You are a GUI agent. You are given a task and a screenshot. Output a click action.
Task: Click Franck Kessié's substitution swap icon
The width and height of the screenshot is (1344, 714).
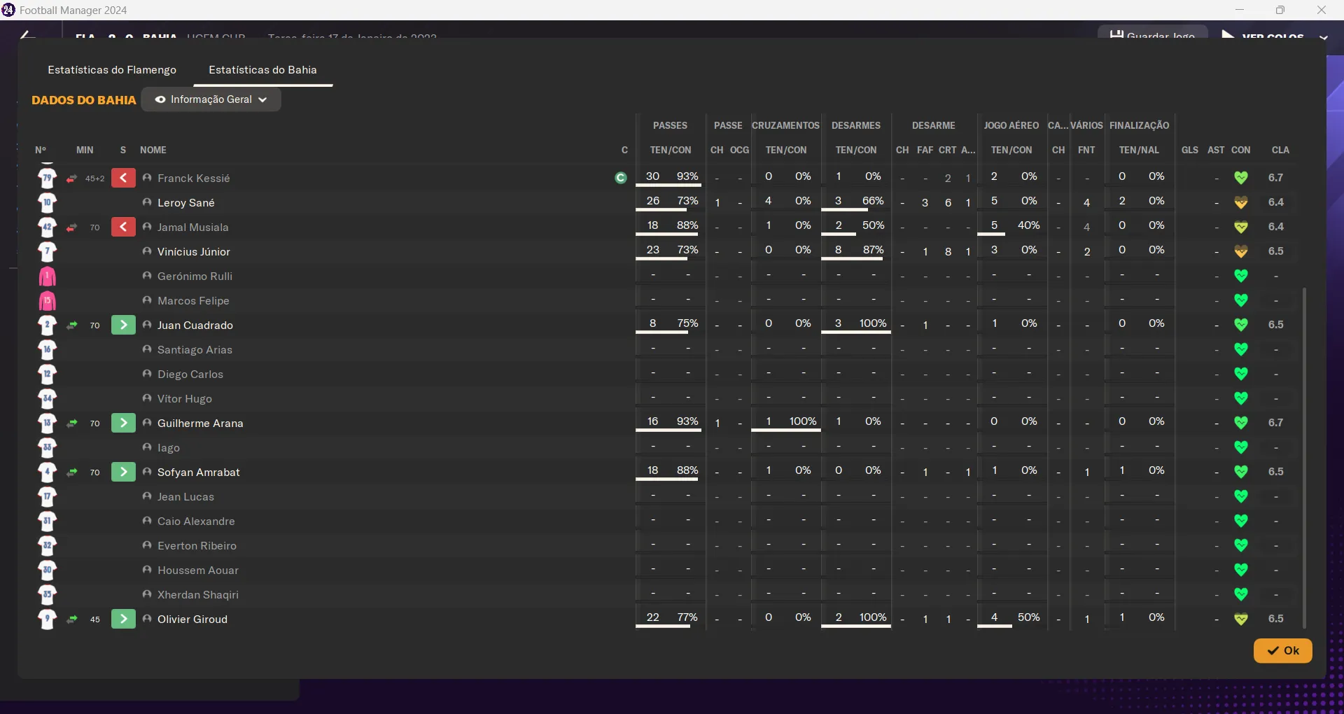pyautogui.click(x=71, y=178)
